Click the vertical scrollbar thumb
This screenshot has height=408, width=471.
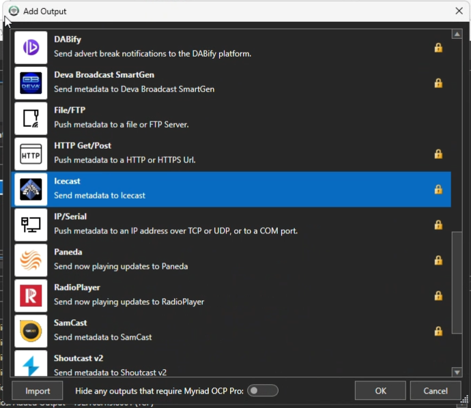[457, 282]
